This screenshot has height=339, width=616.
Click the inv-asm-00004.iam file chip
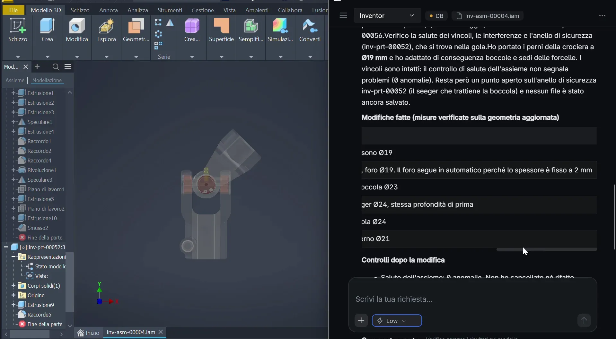tap(488, 16)
